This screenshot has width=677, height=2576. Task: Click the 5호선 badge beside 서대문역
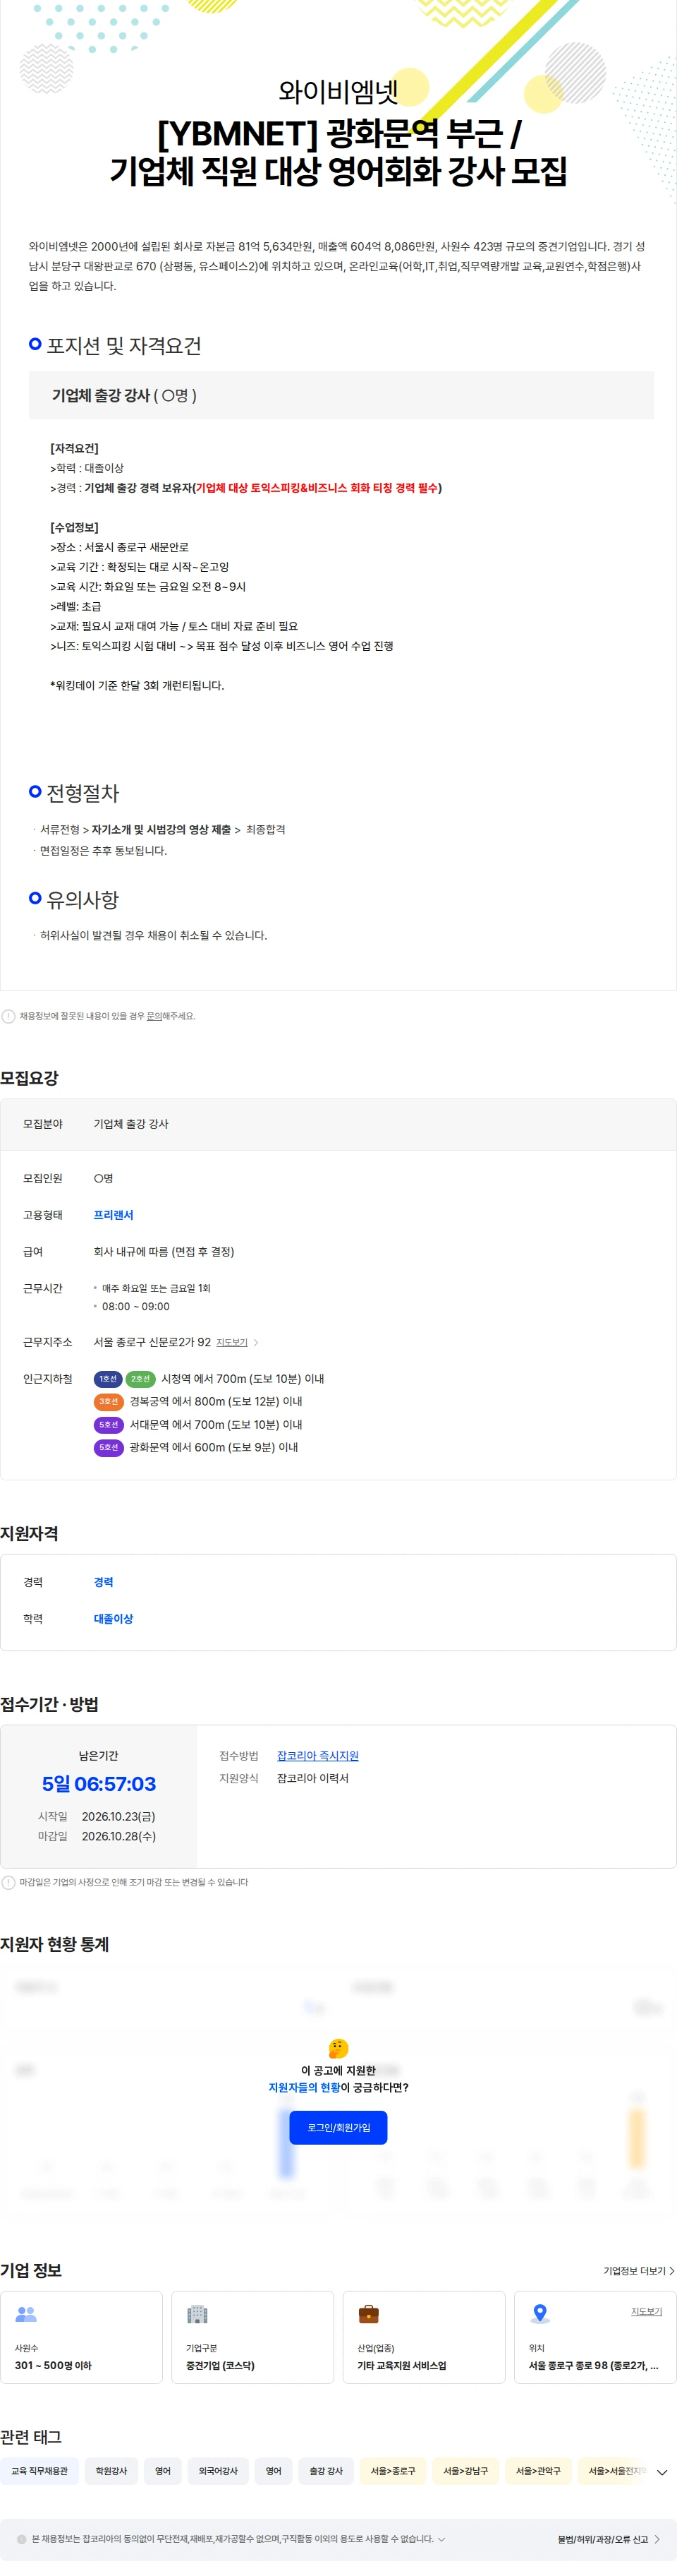[108, 1425]
